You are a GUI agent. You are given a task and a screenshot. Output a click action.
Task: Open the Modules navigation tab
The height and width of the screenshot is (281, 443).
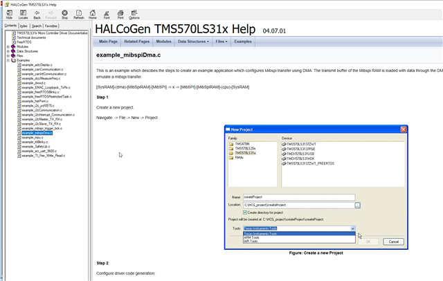point(163,42)
